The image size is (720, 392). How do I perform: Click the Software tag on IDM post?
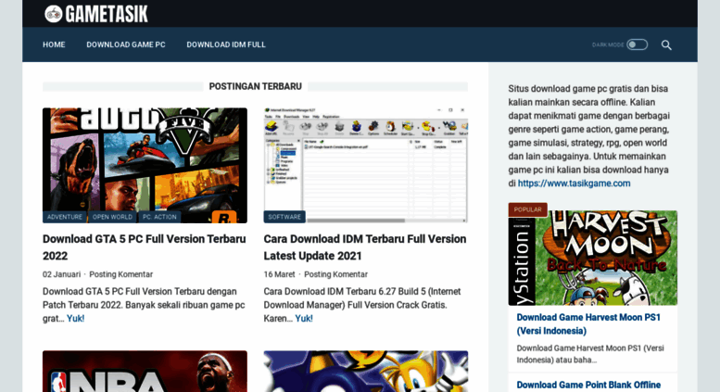click(284, 217)
